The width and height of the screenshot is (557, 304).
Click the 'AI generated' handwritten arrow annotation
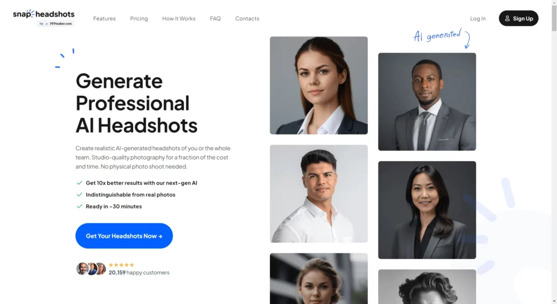point(442,38)
